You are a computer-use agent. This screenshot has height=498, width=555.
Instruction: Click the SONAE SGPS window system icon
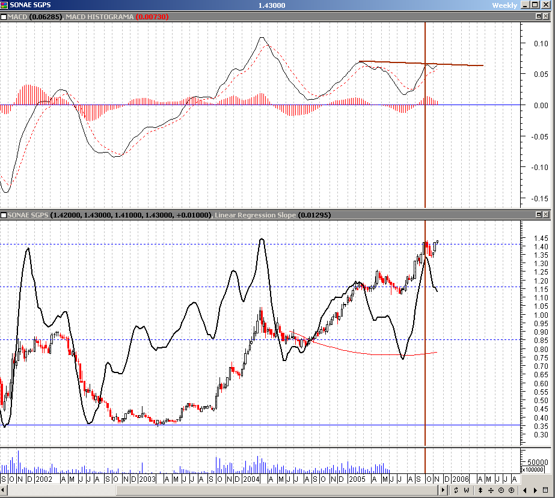point(4,5)
